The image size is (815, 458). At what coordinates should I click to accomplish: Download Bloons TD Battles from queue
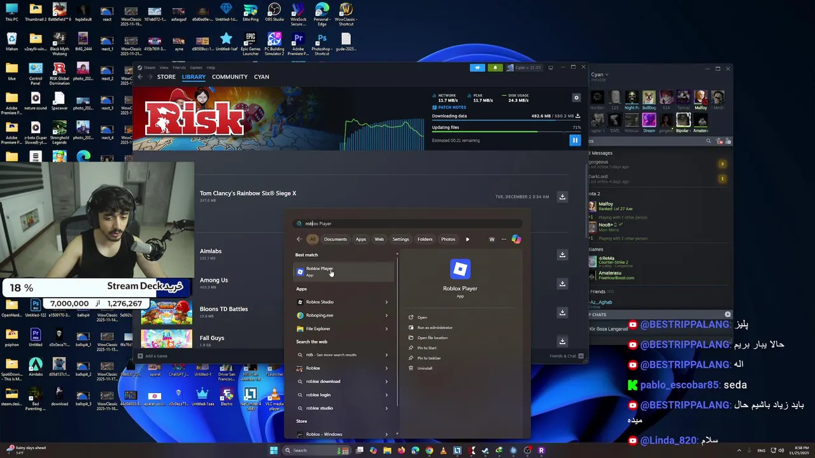click(562, 312)
